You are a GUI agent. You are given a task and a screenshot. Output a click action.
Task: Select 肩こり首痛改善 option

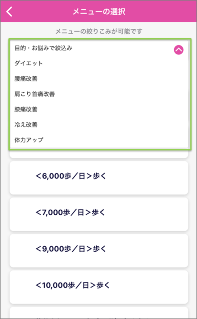tap(34, 94)
